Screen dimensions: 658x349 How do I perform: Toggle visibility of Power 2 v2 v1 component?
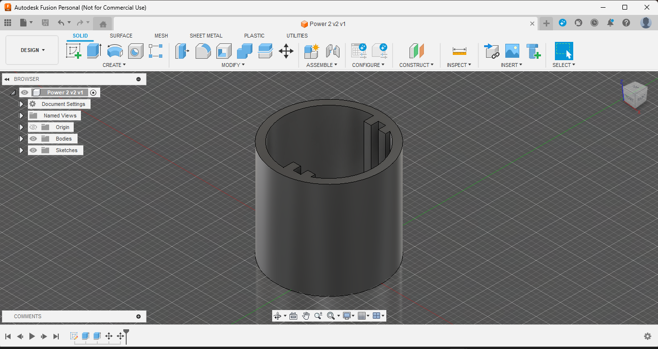pos(25,92)
